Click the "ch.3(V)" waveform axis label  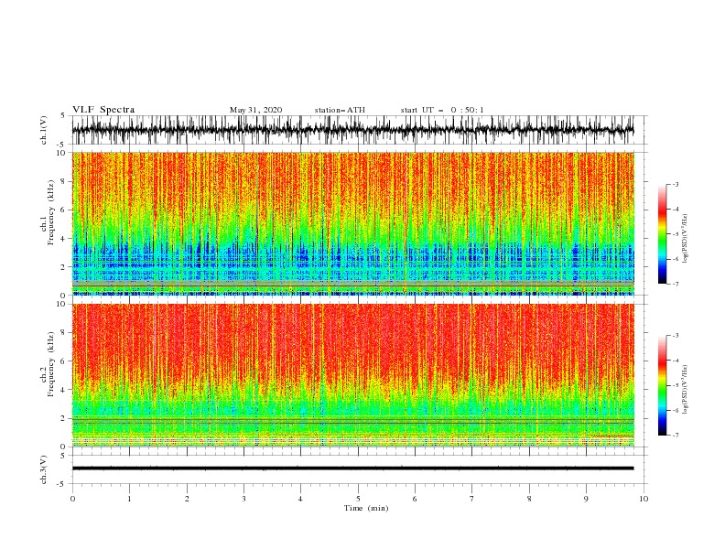44,469
